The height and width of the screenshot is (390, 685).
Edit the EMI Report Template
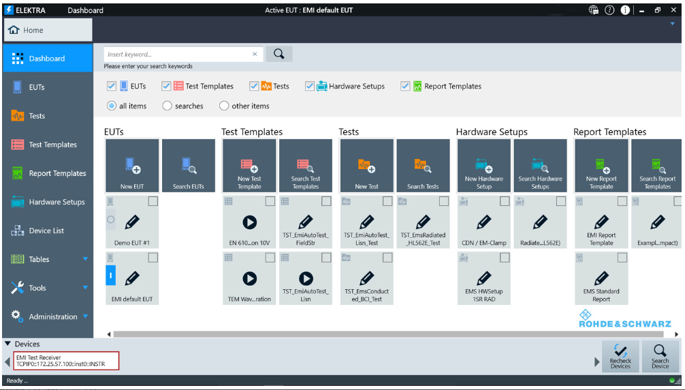click(601, 222)
